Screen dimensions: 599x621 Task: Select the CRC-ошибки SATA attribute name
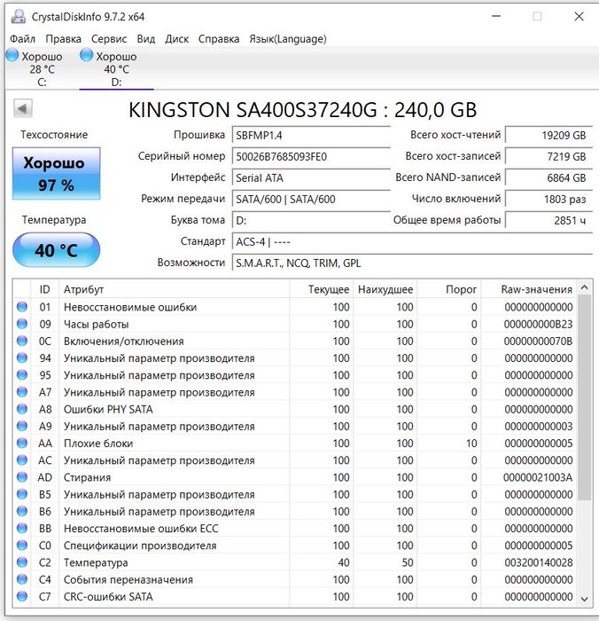coord(108,597)
